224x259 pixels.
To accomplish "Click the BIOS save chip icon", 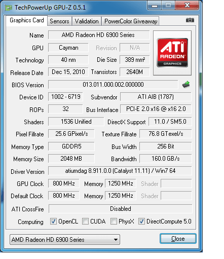I will (x=186, y=85).
